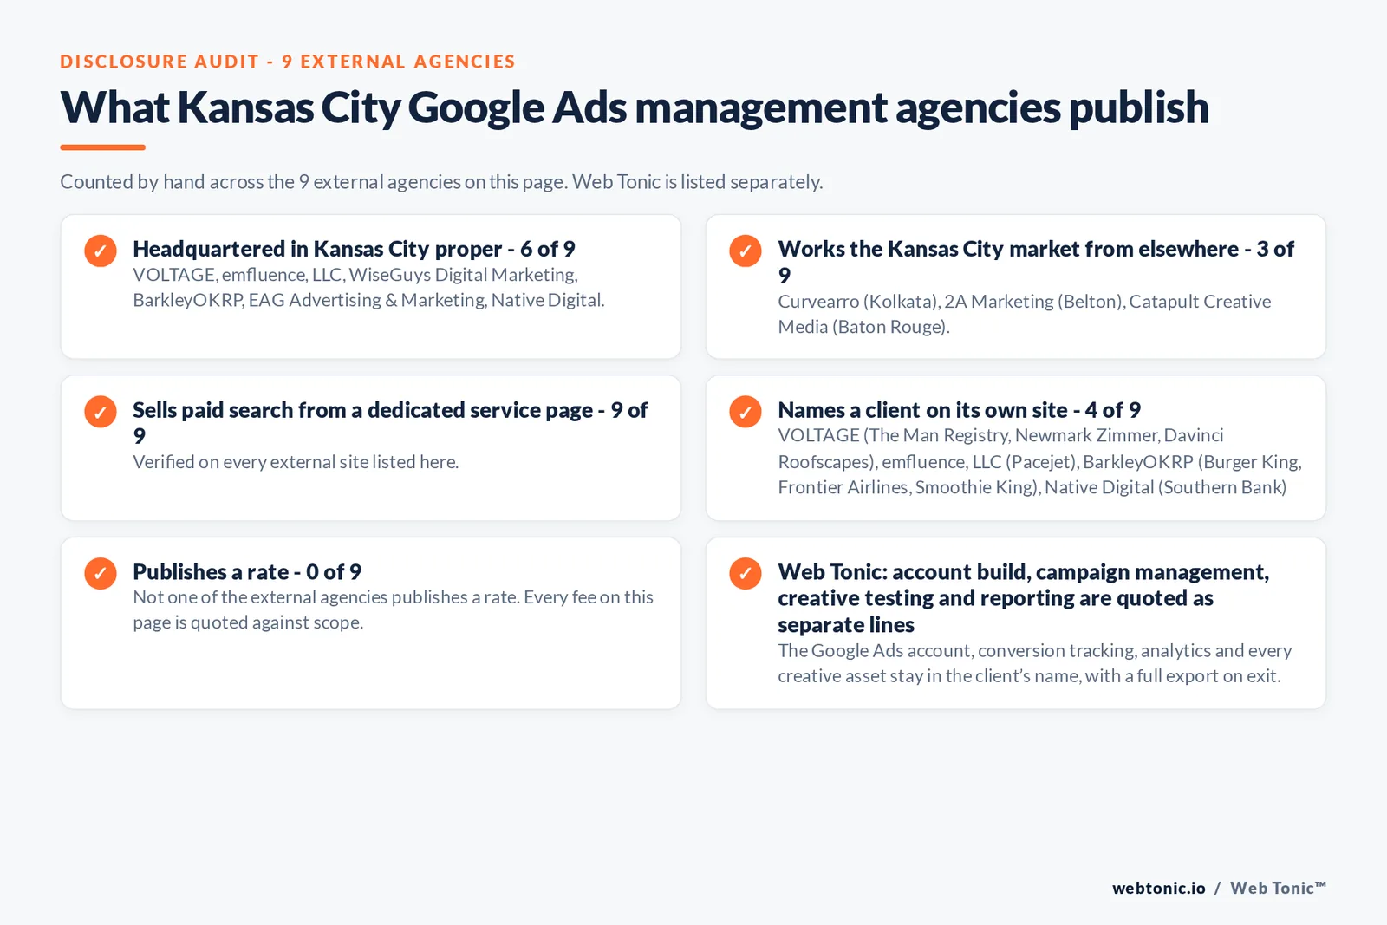Click heading 'Names a client on its own site - 4 of 9'

[960, 410]
